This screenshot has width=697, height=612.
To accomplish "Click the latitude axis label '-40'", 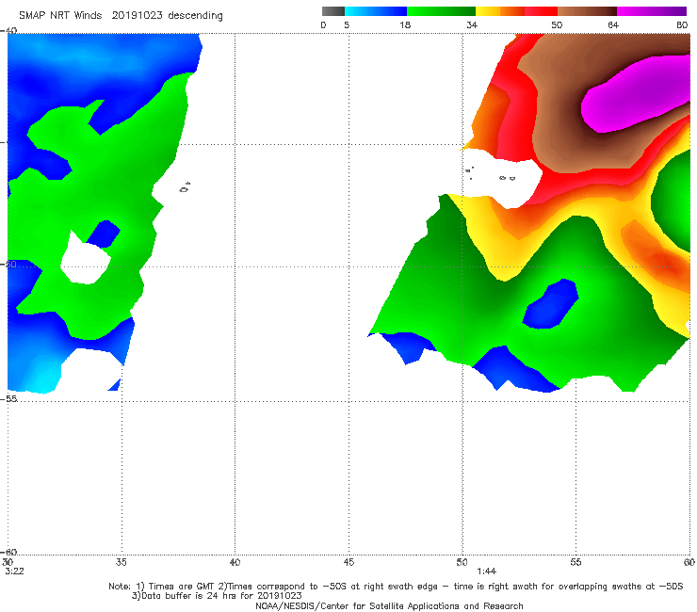I will 8,31.
